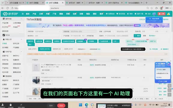Open 发布记录 in the sidebar
173x108 pixels.
[16, 43]
